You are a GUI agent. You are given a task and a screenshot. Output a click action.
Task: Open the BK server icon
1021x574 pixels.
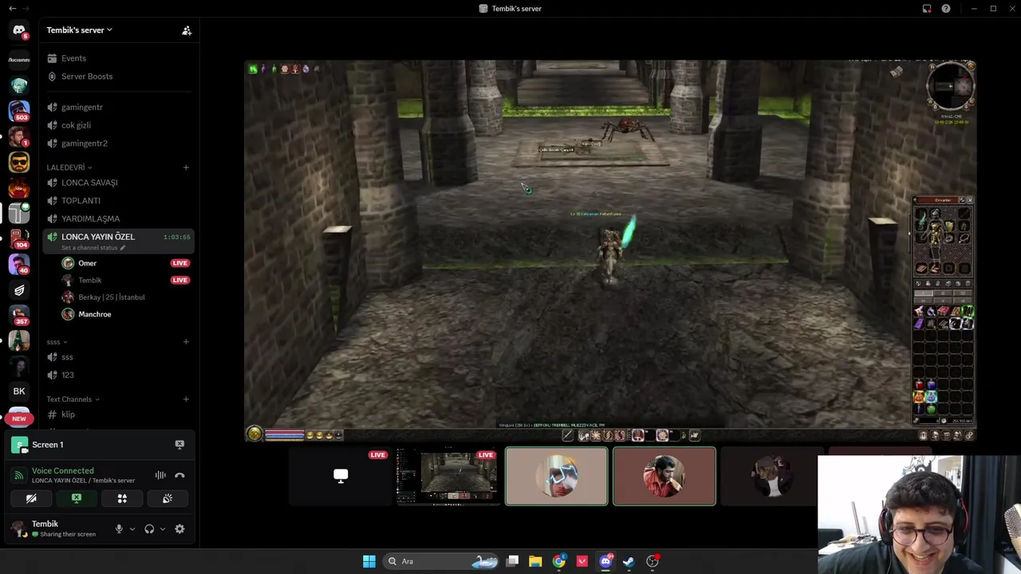pos(19,391)
